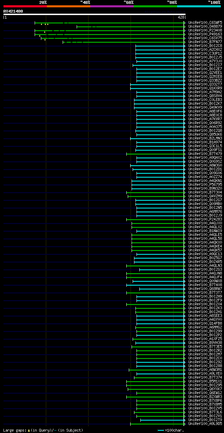224x433 pixels.
Task: Select the UniRef100_B7T3L6 label
Action: (205, 412)
